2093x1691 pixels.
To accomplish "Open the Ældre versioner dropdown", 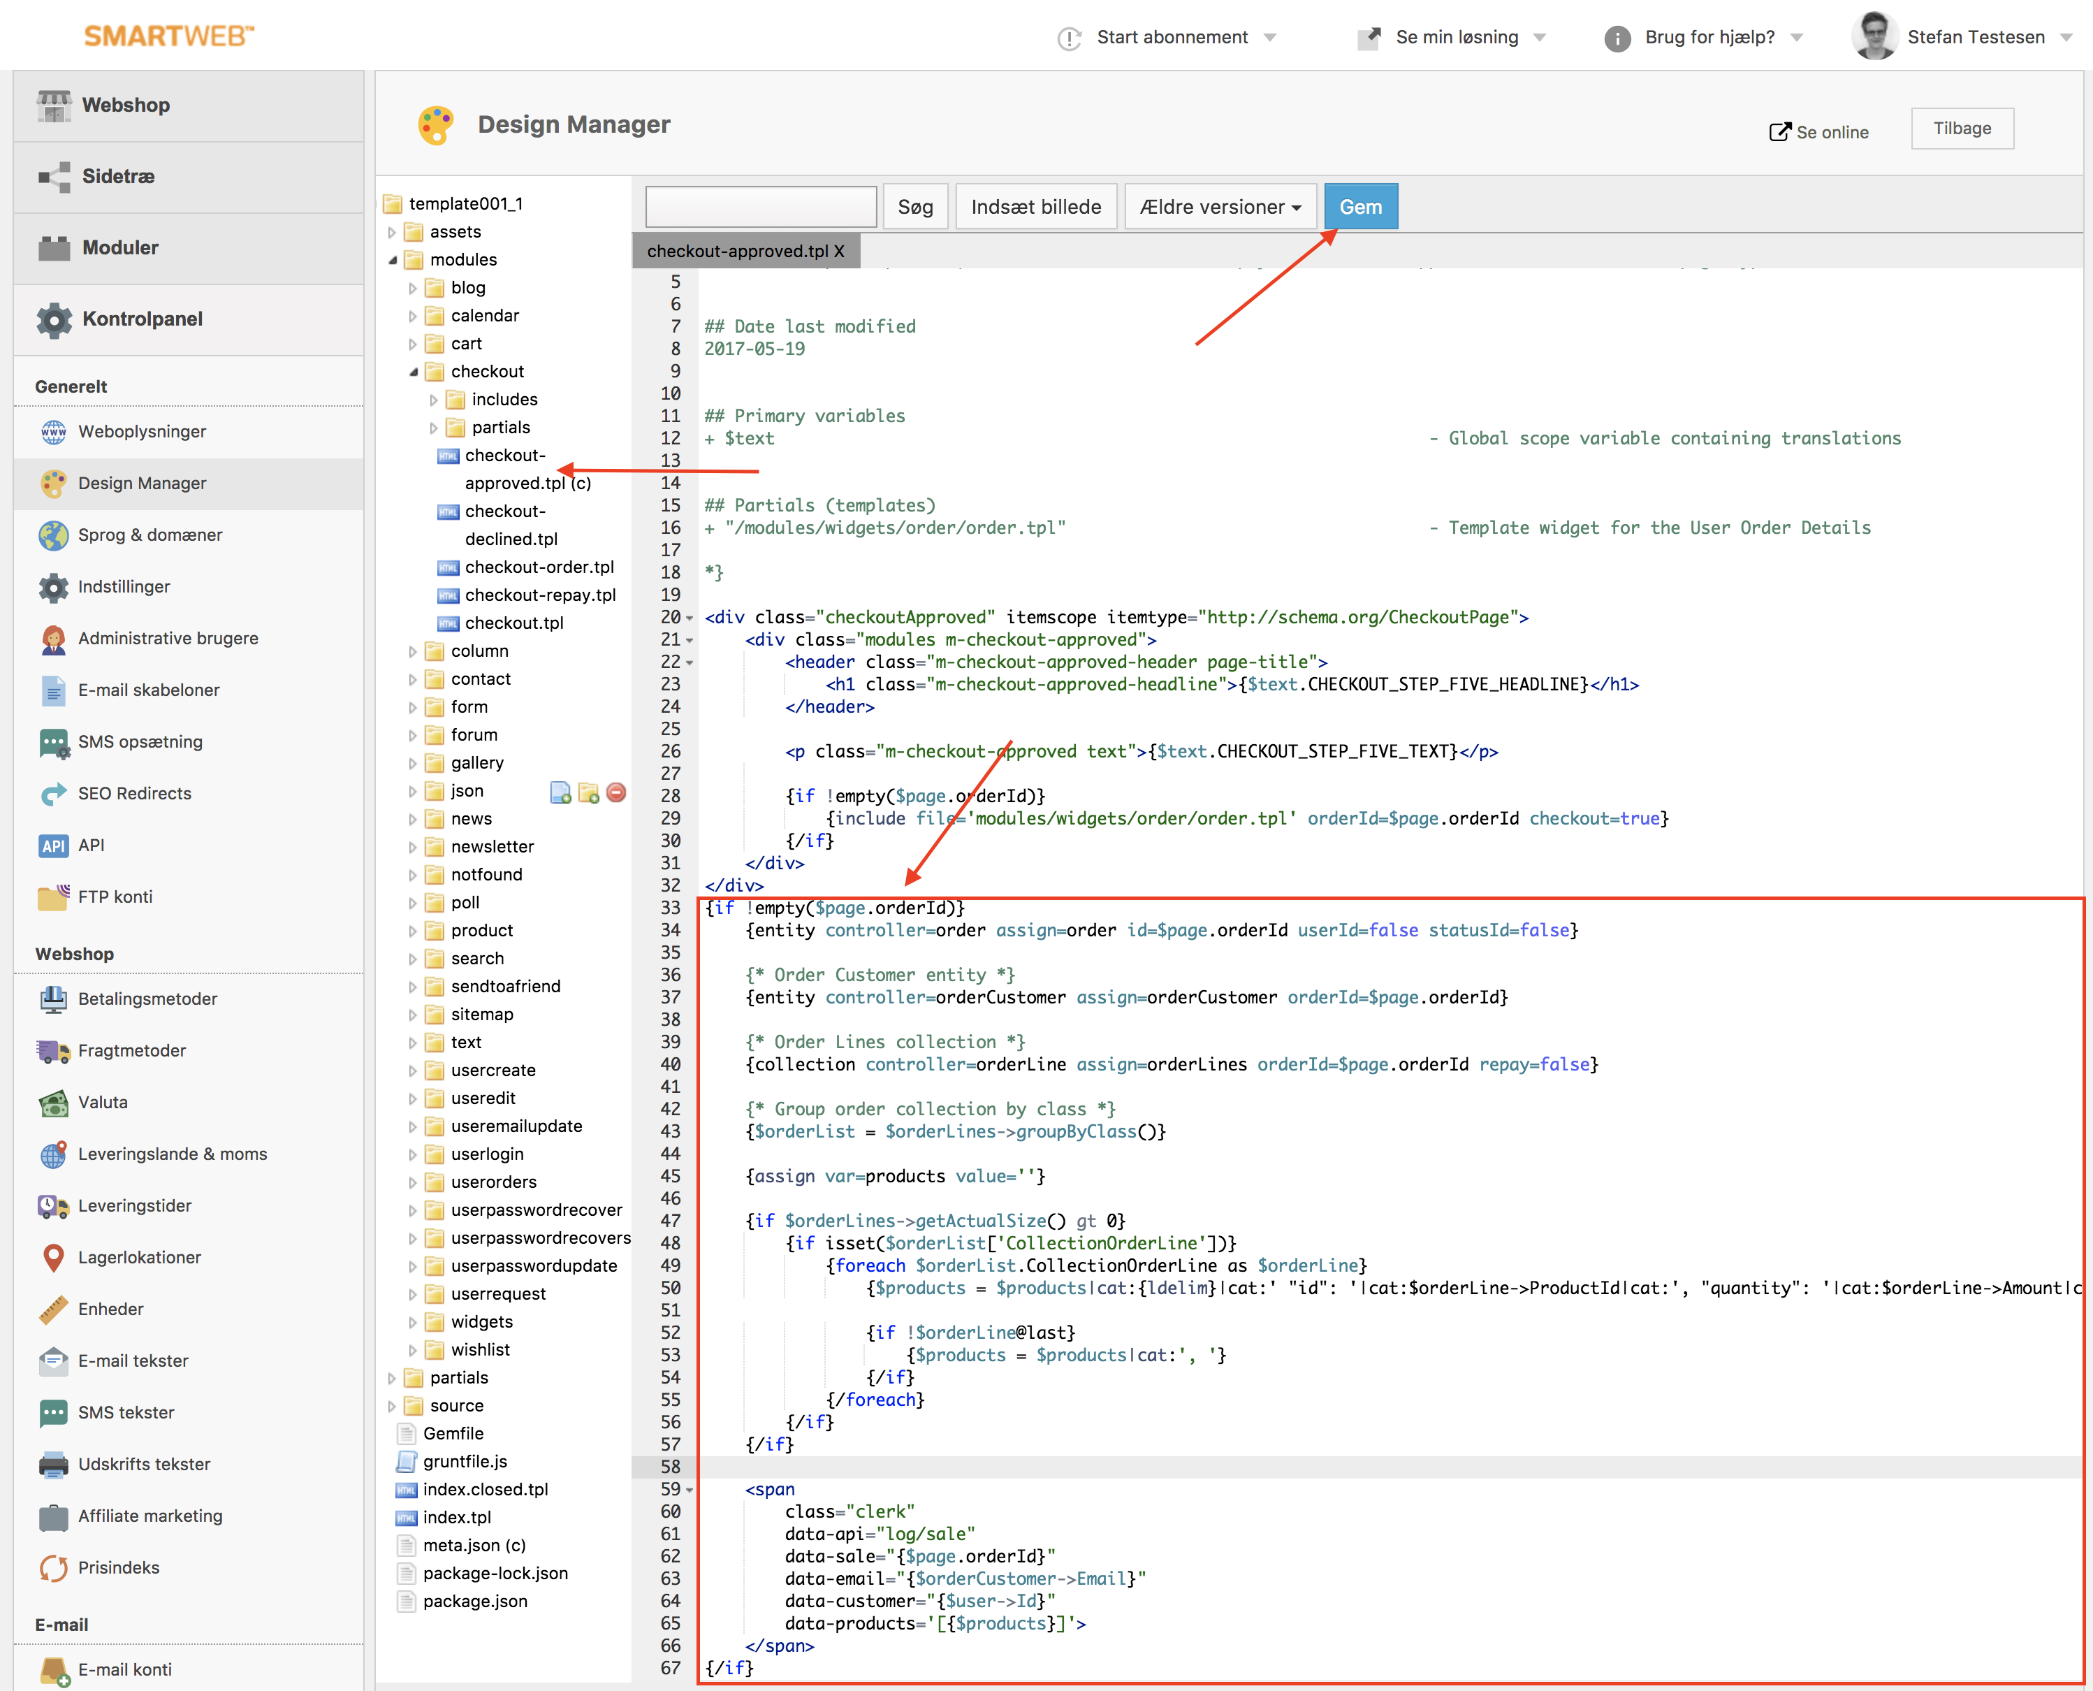I will (x=1219, y=205).
